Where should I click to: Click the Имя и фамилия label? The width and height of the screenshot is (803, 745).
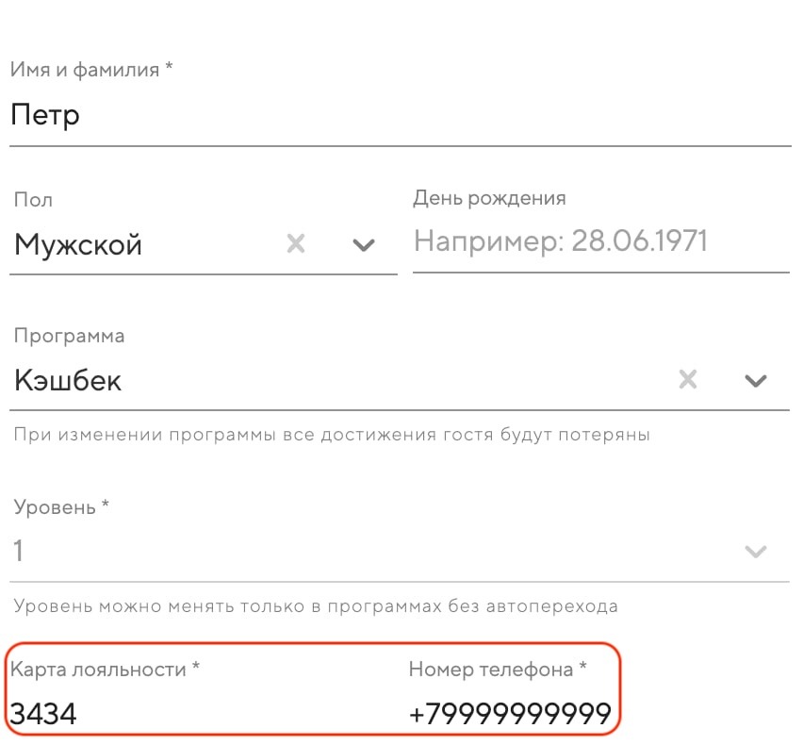coord(91,70)
